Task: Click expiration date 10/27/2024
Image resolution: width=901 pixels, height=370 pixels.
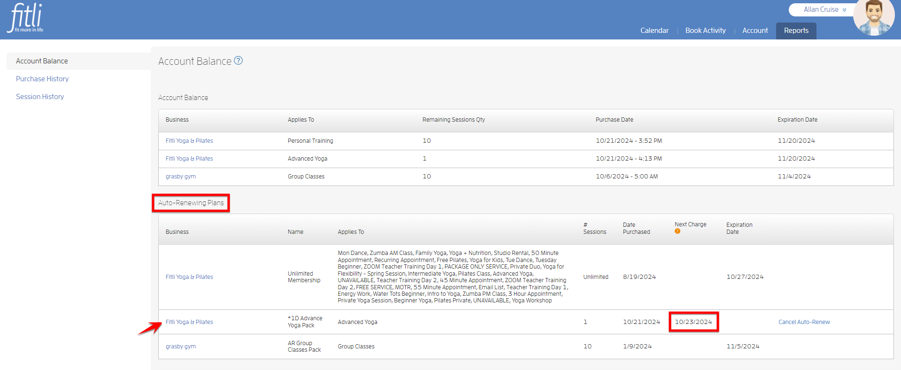Action: (x=745, y=277)
